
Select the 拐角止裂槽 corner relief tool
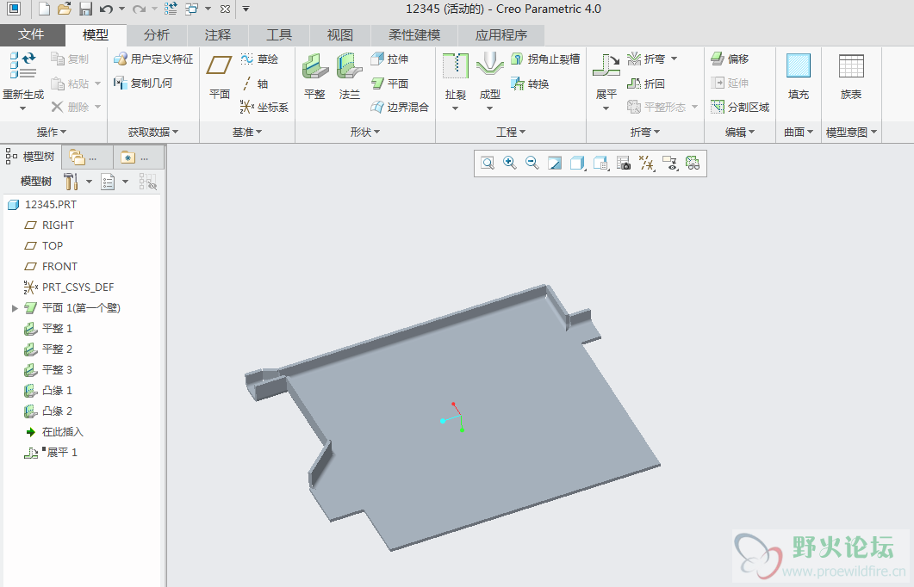click(545, 59)
